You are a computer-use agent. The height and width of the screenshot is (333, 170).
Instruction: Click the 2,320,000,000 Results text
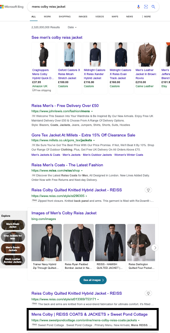[x=46, y=27]
